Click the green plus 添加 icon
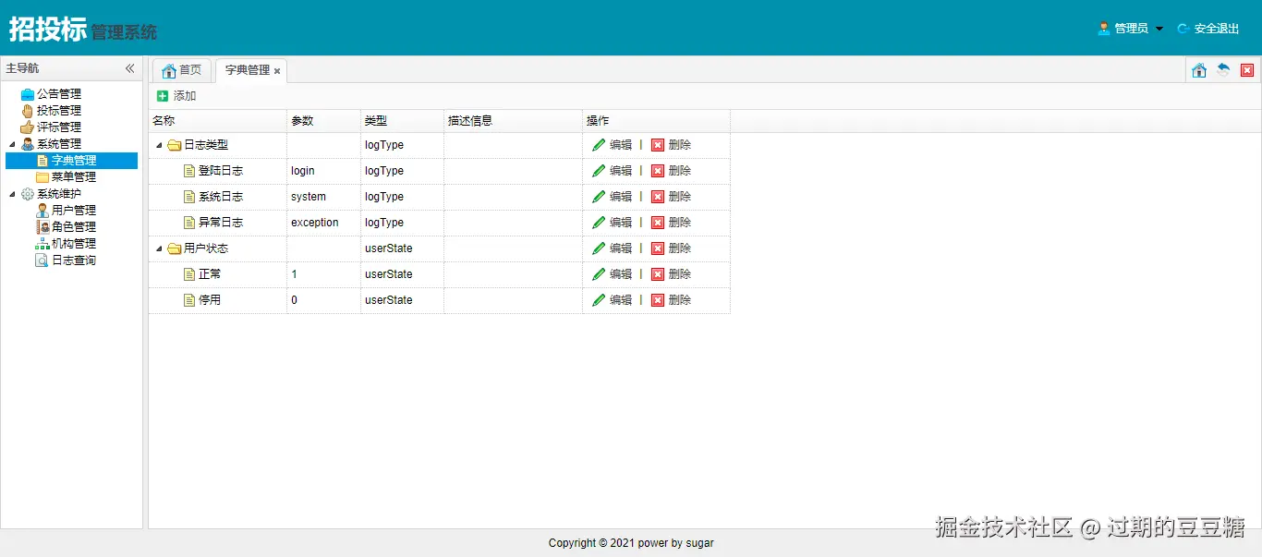This screenshot has width=1262, height=557. pos(163,96)
